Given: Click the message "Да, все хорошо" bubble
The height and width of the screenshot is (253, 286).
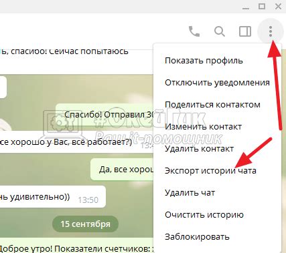Looking at the screenshot, I should (122, 170).
